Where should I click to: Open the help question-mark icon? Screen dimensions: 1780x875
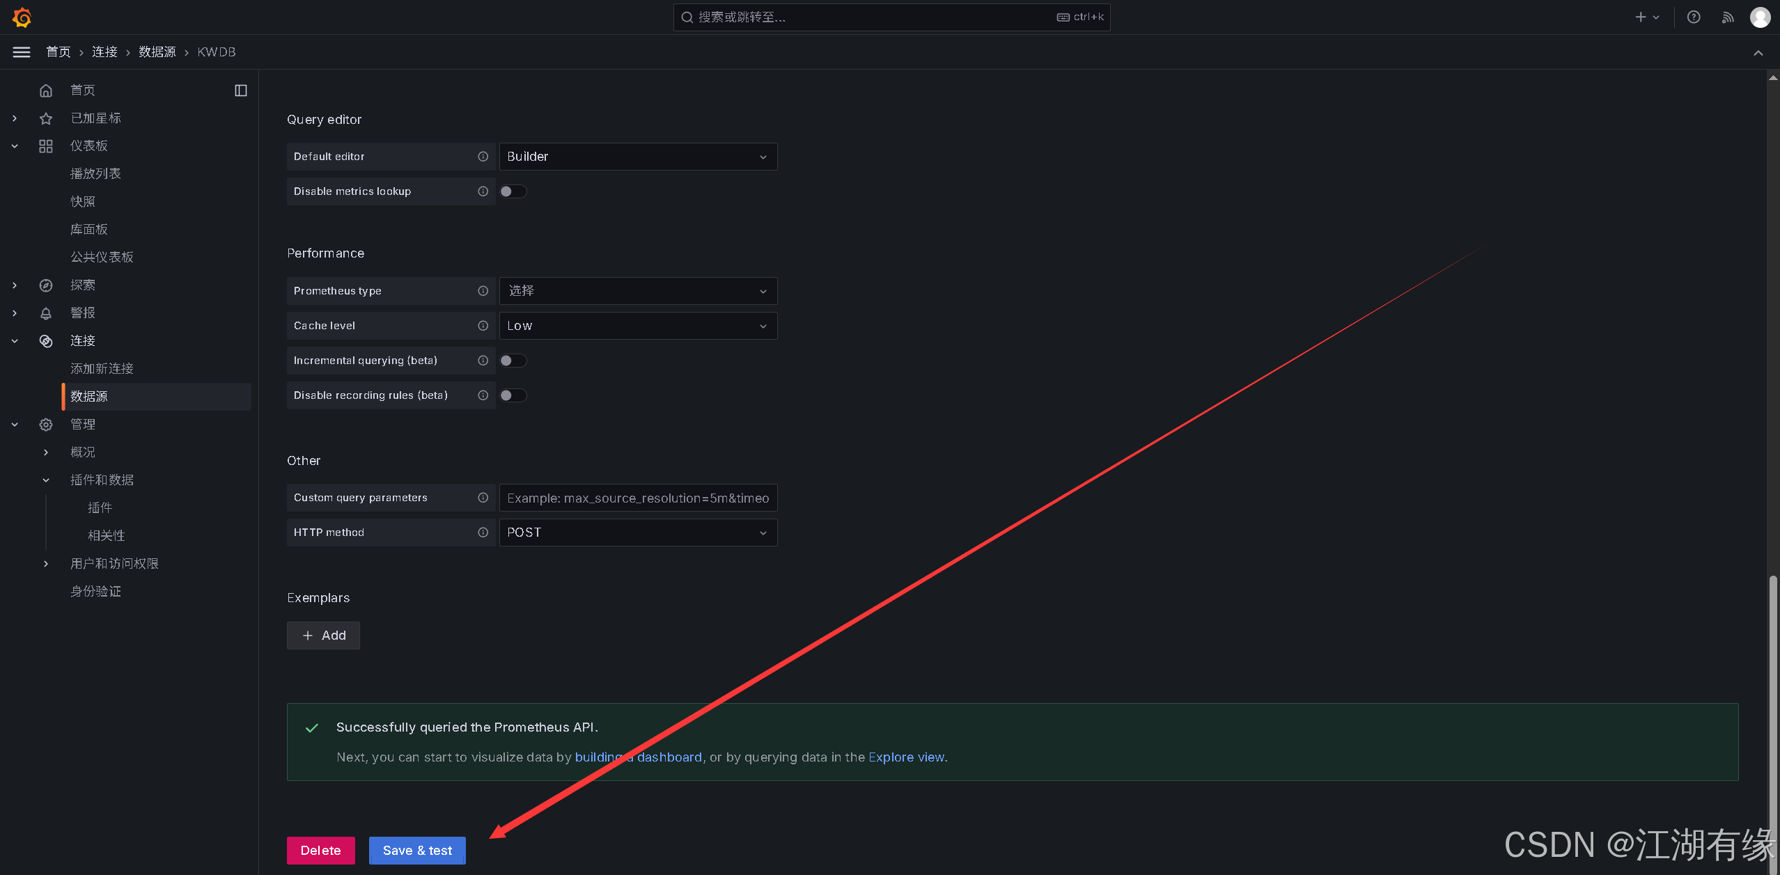(1694, 17)
